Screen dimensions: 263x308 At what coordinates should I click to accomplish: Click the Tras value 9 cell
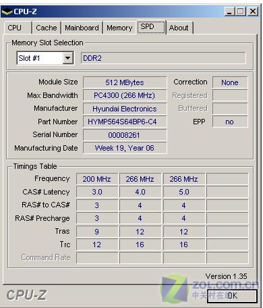coord(97,232)
